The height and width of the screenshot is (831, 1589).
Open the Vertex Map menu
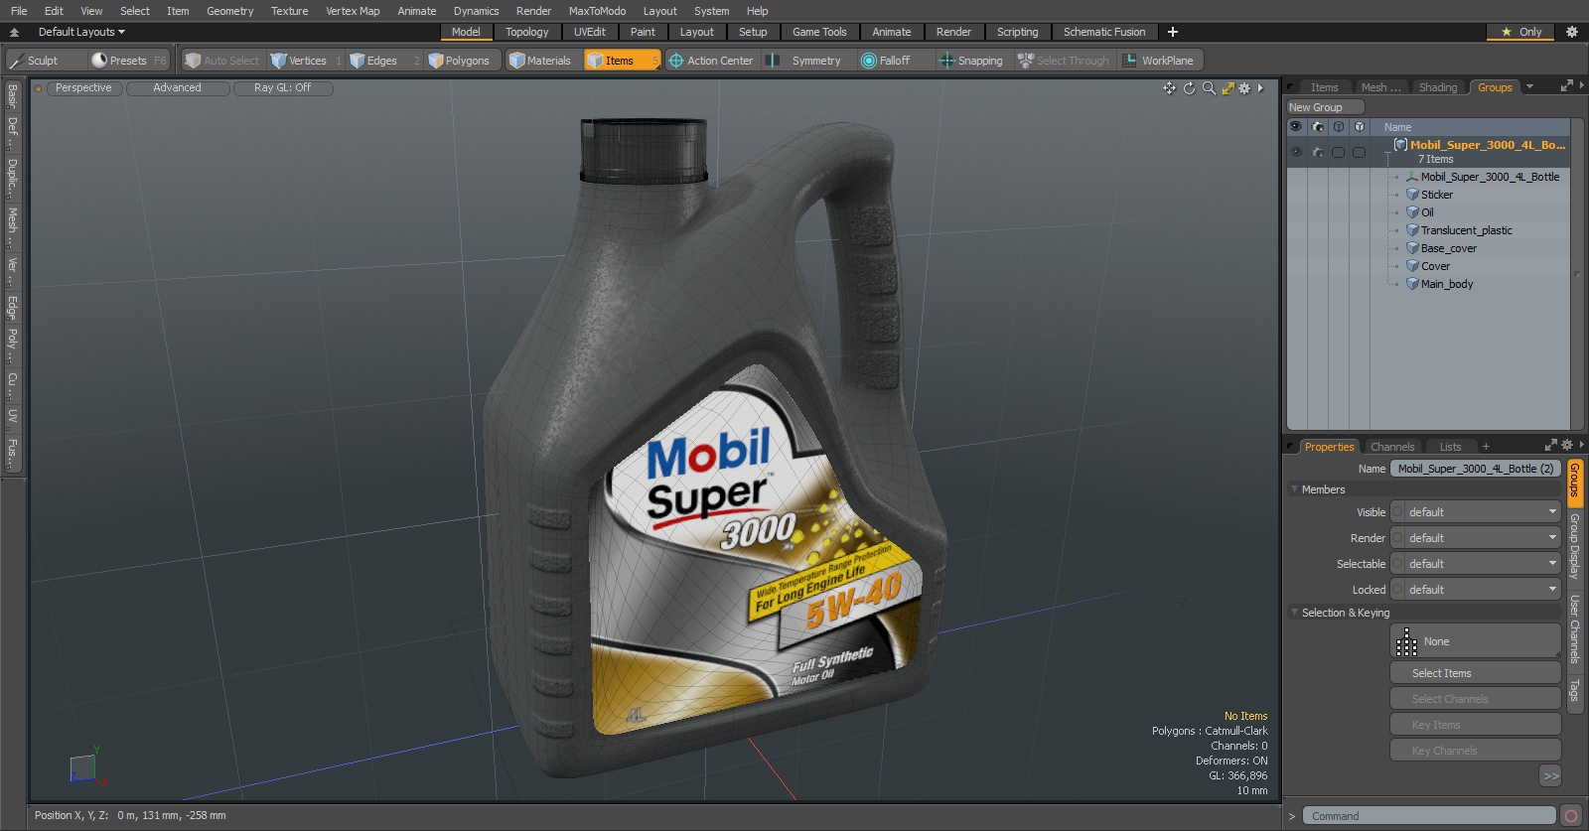(353, 11)
